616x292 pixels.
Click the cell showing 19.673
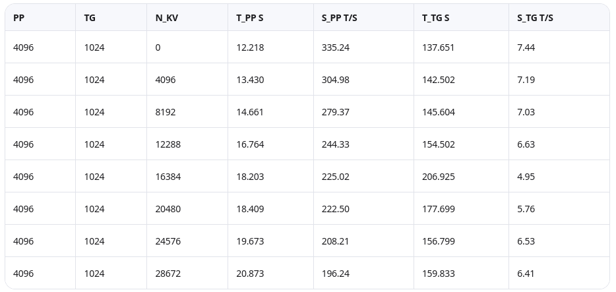click(x=250, y=241)
